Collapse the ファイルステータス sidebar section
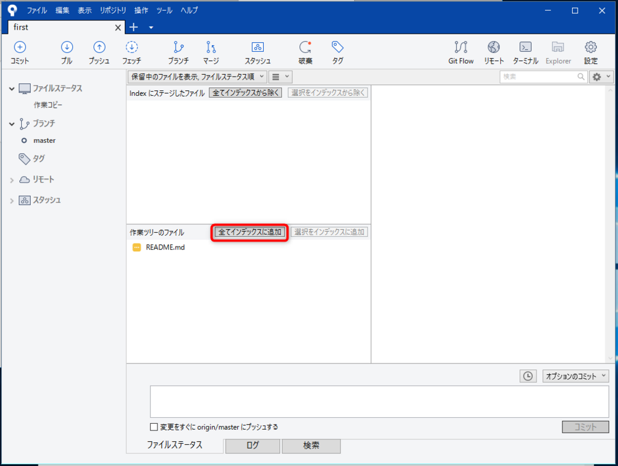 pos(12,89)
